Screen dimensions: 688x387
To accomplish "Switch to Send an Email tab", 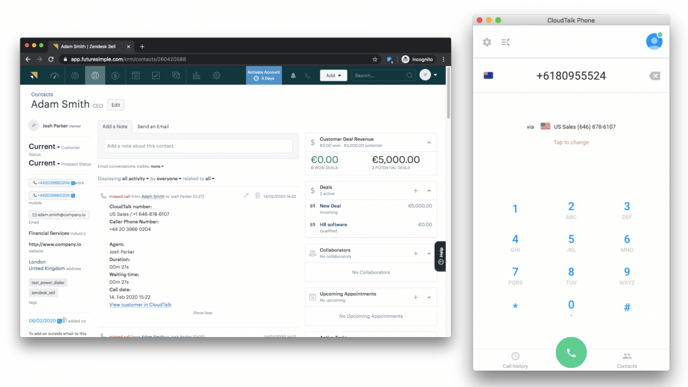I will point(153,126).
